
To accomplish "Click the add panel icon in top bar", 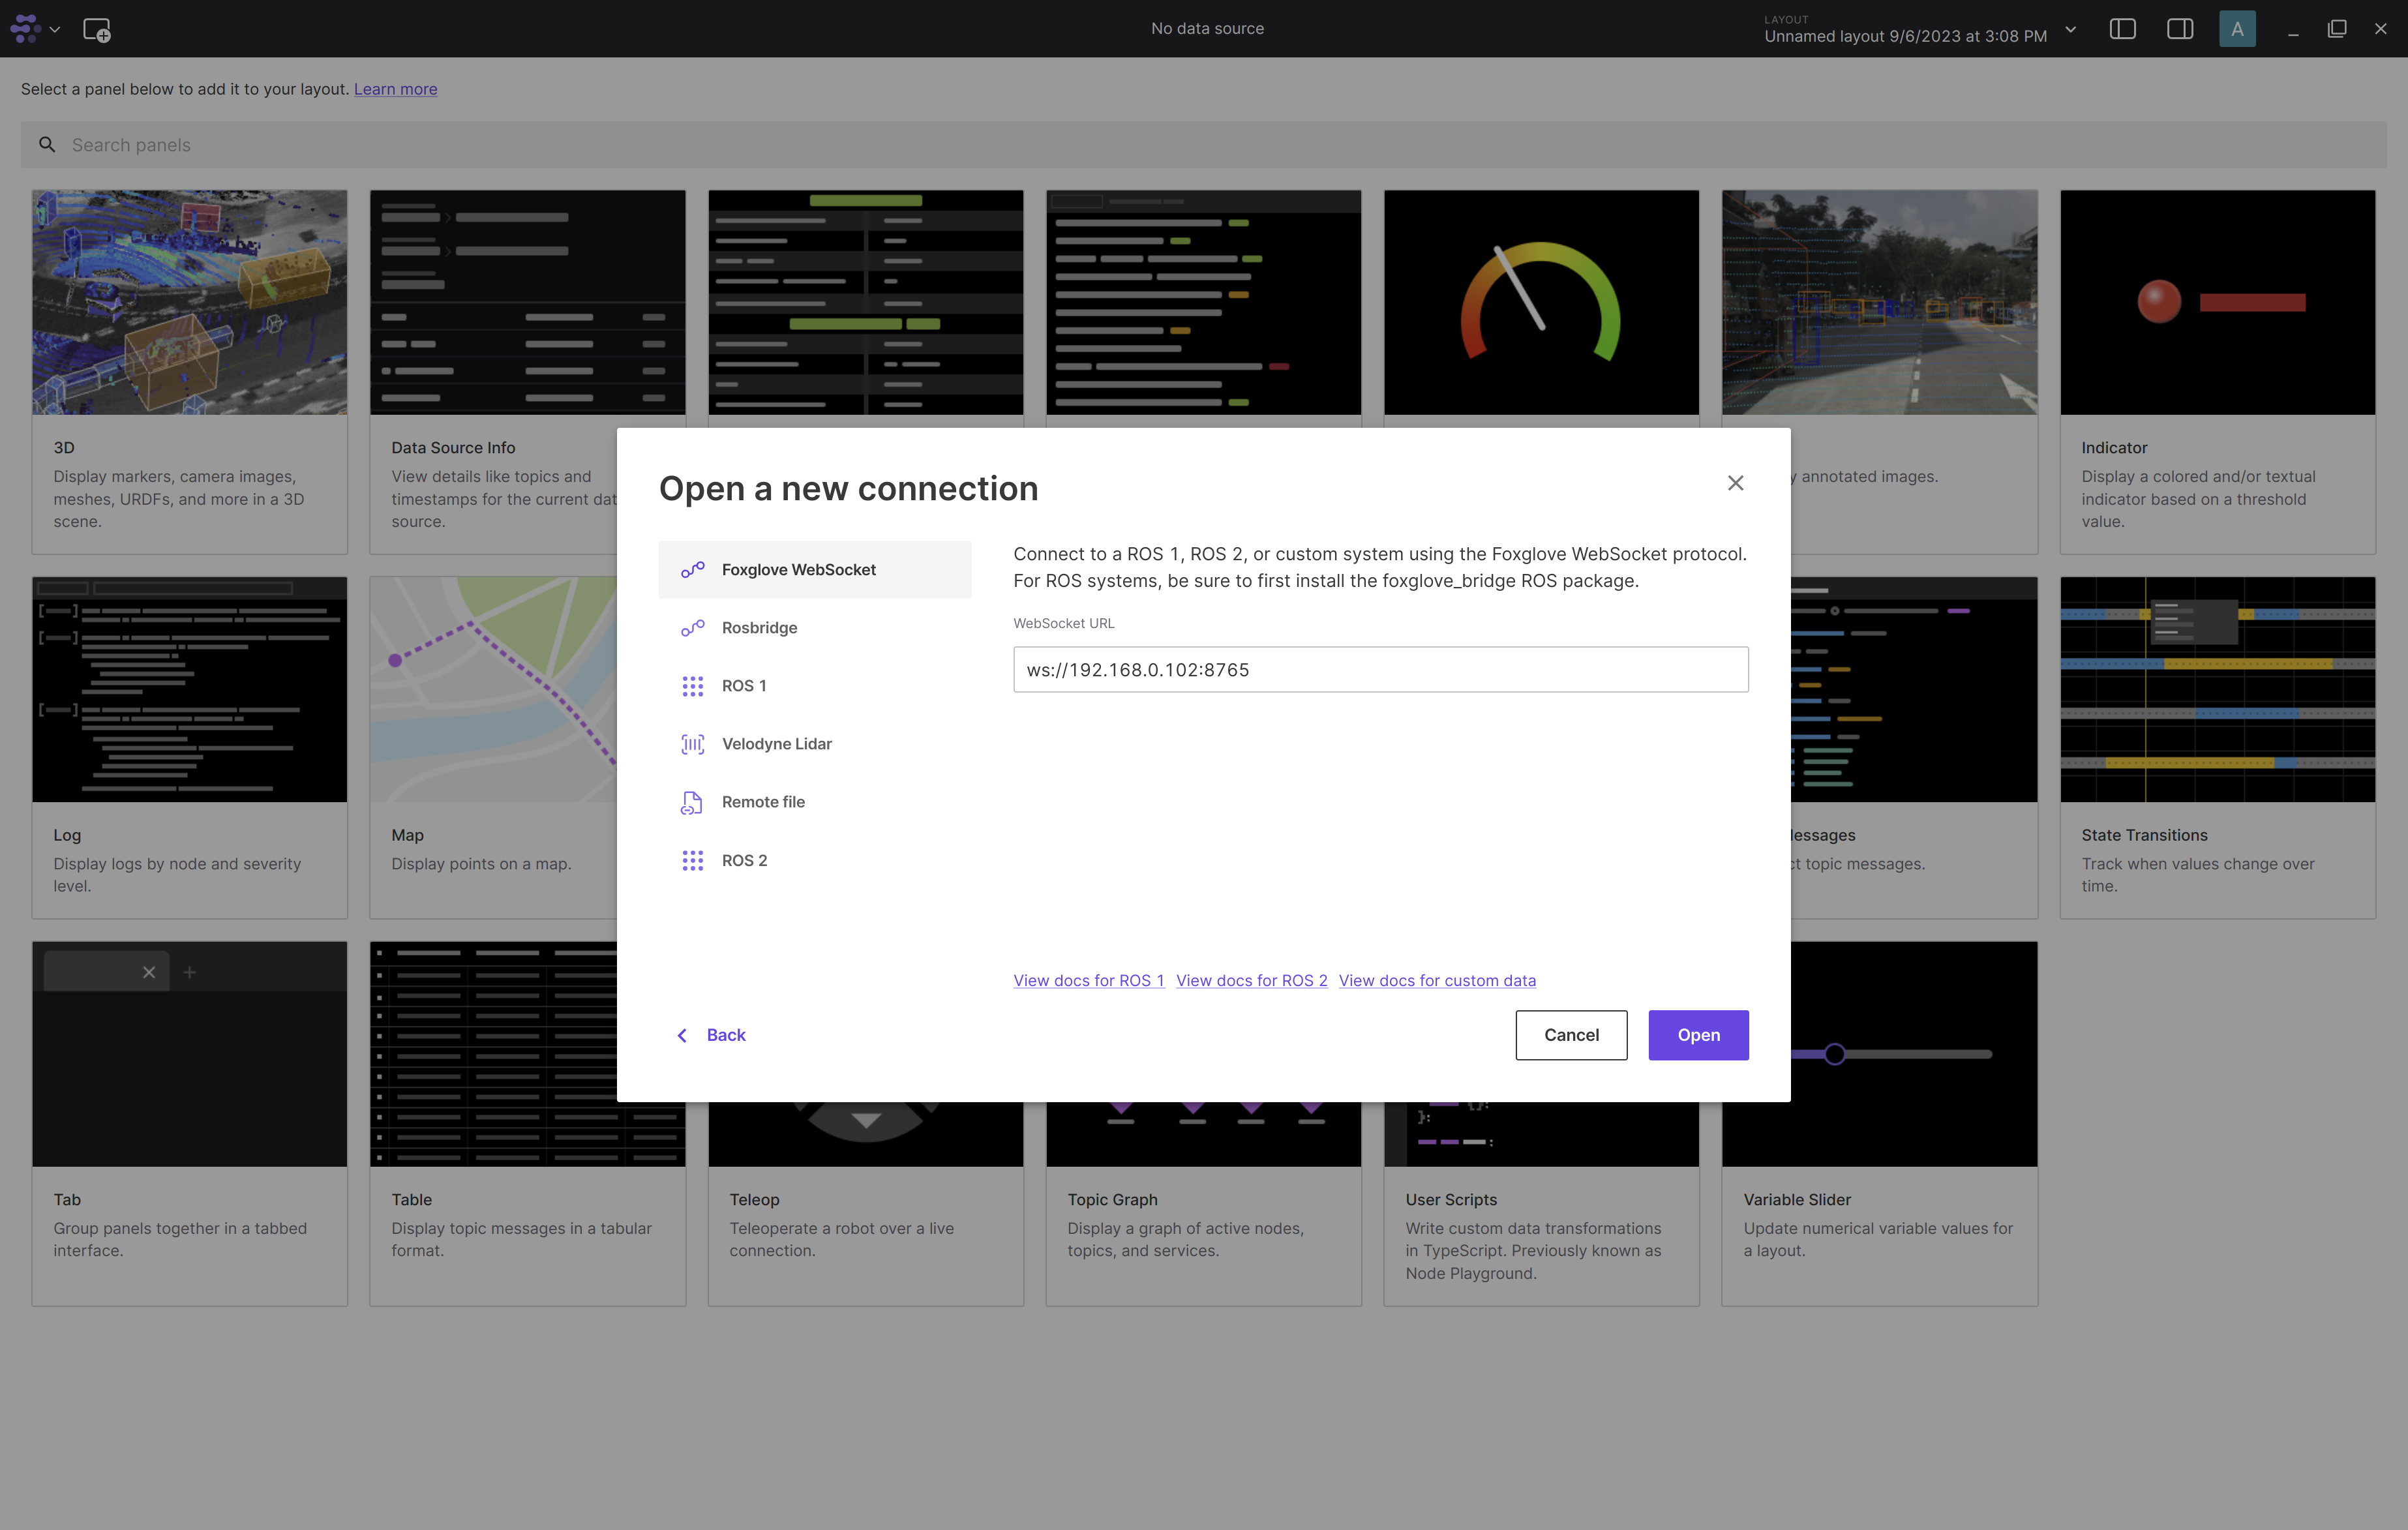I will point(96,29).
